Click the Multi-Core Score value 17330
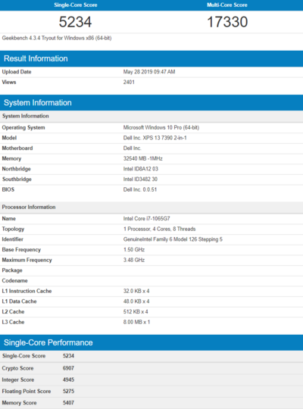The image size is (303, 409). click(227, 22)
